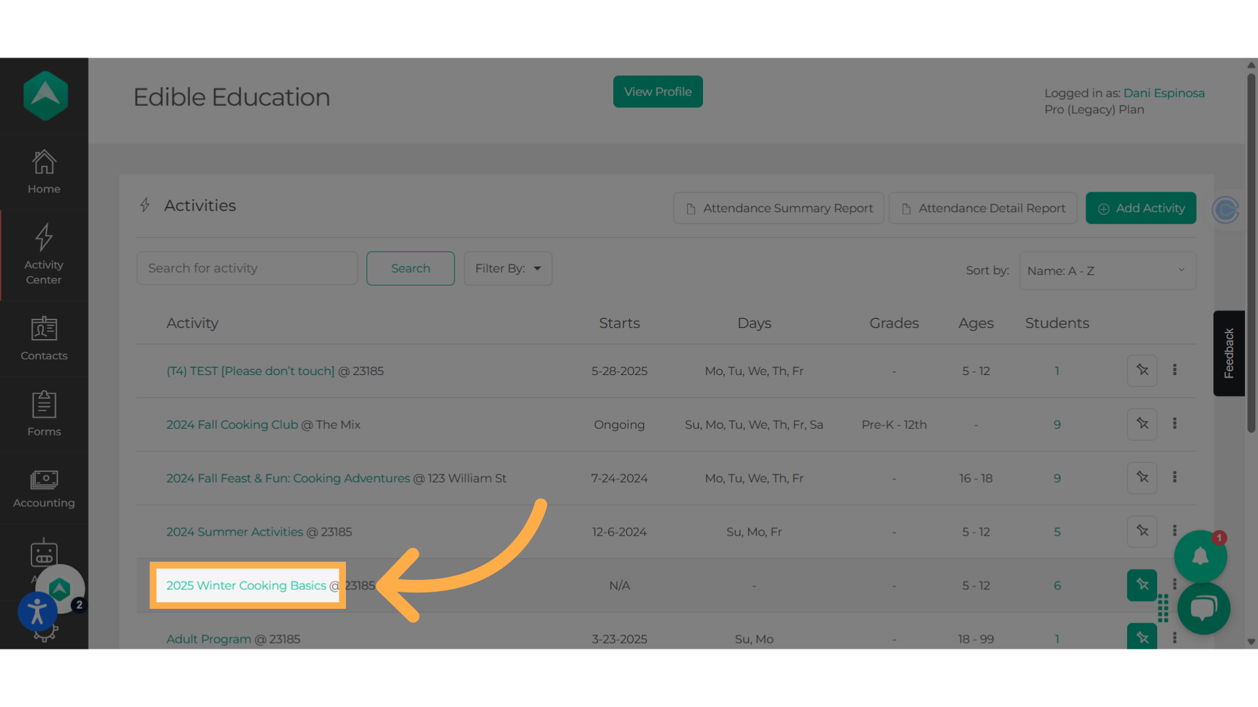Pin the (T4) TEST activity
The image size is (1258, 707).
(1142, 371)
